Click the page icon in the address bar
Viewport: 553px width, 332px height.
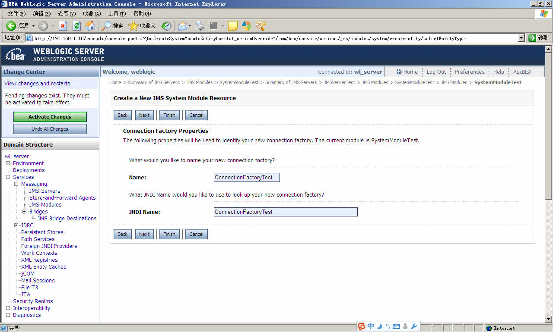pos(29,38)
